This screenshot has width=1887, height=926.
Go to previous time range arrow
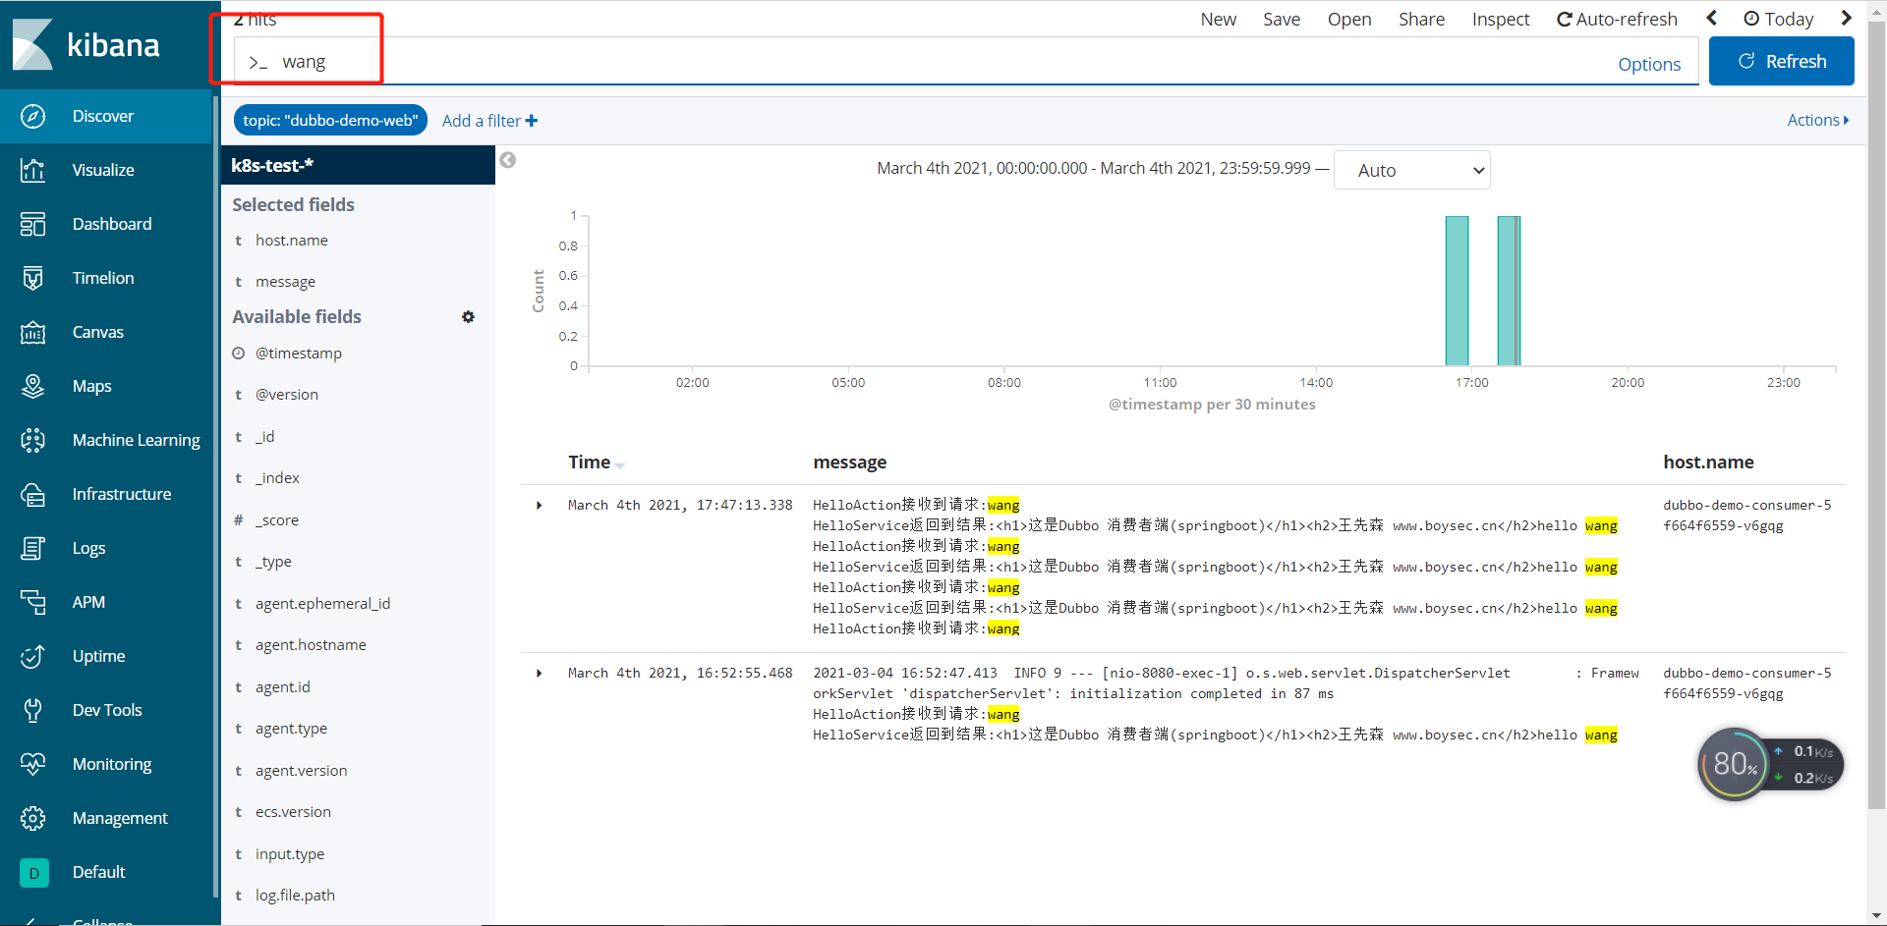pos(1711,19)
